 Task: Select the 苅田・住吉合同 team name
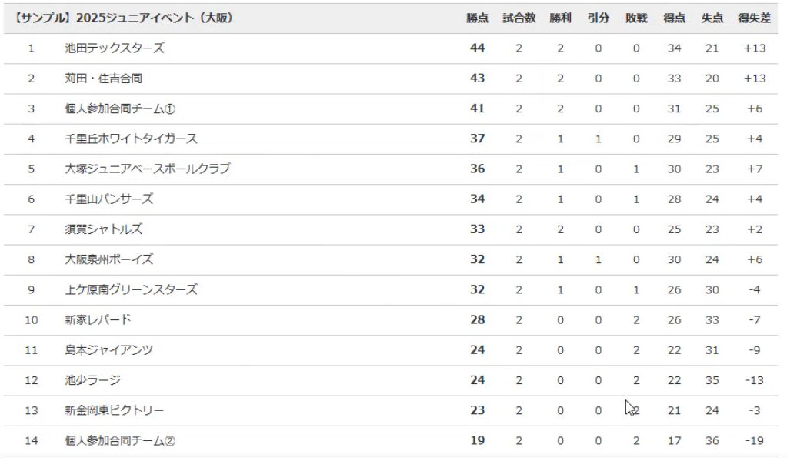(104, 79)
